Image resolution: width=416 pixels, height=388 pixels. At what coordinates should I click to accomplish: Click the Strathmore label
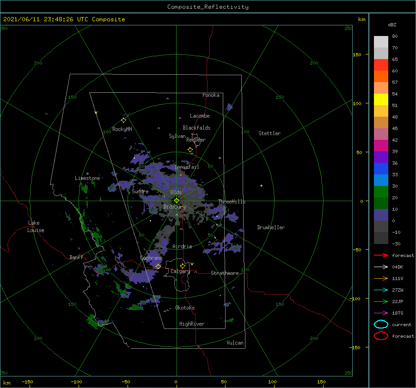click(x=225, y=273)
